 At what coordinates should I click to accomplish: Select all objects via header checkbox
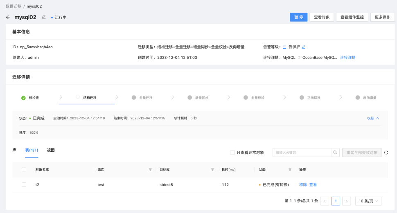pyautogui.click(x=24, y=170)
